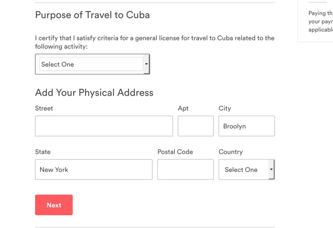Focus the Postal Code input field

click(x=185, y=169)
